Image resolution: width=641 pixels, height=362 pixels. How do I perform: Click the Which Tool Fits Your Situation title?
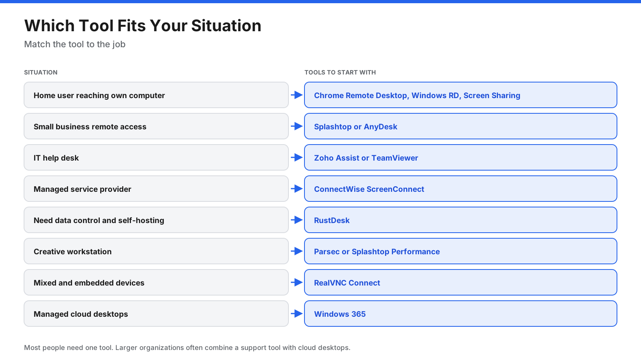pyautogui.click(x=143, y=26)
